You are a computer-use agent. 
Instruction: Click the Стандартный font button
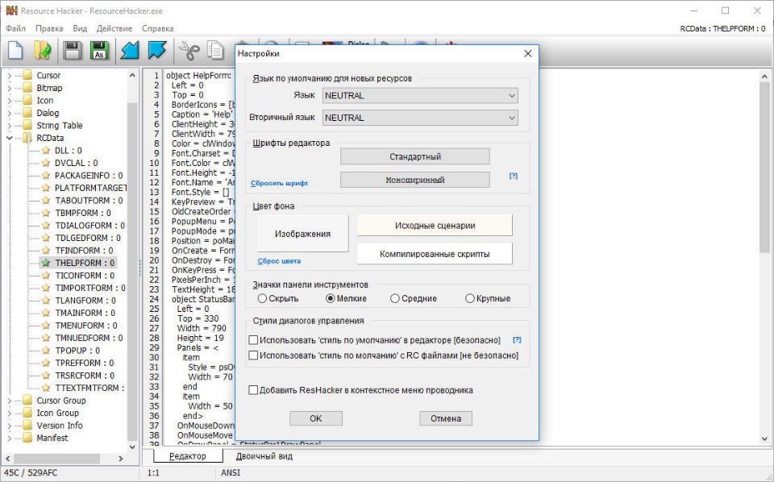pyautogui.click(x=415, y=157)
